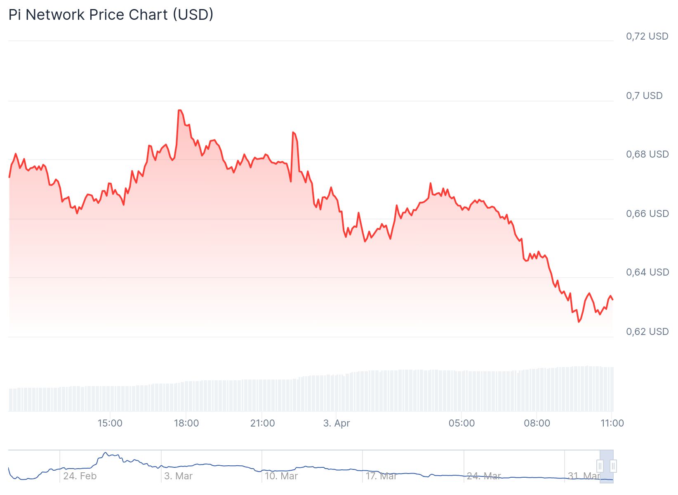Click the right navigator range handle

tap(613, 466)
